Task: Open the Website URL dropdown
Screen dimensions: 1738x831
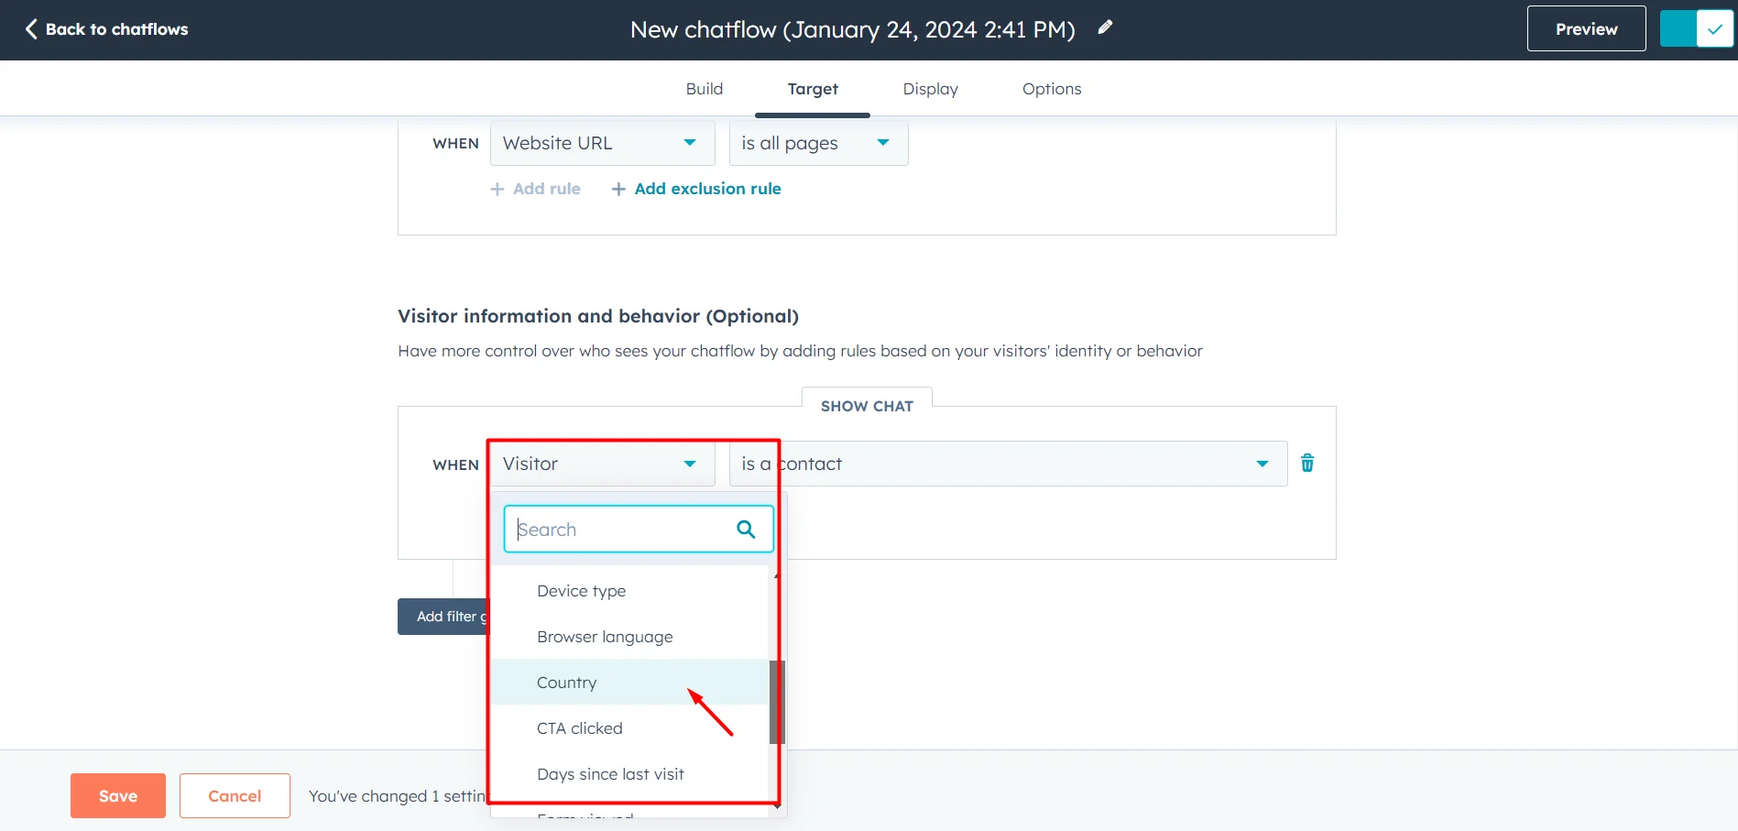Action: point(601,143)
